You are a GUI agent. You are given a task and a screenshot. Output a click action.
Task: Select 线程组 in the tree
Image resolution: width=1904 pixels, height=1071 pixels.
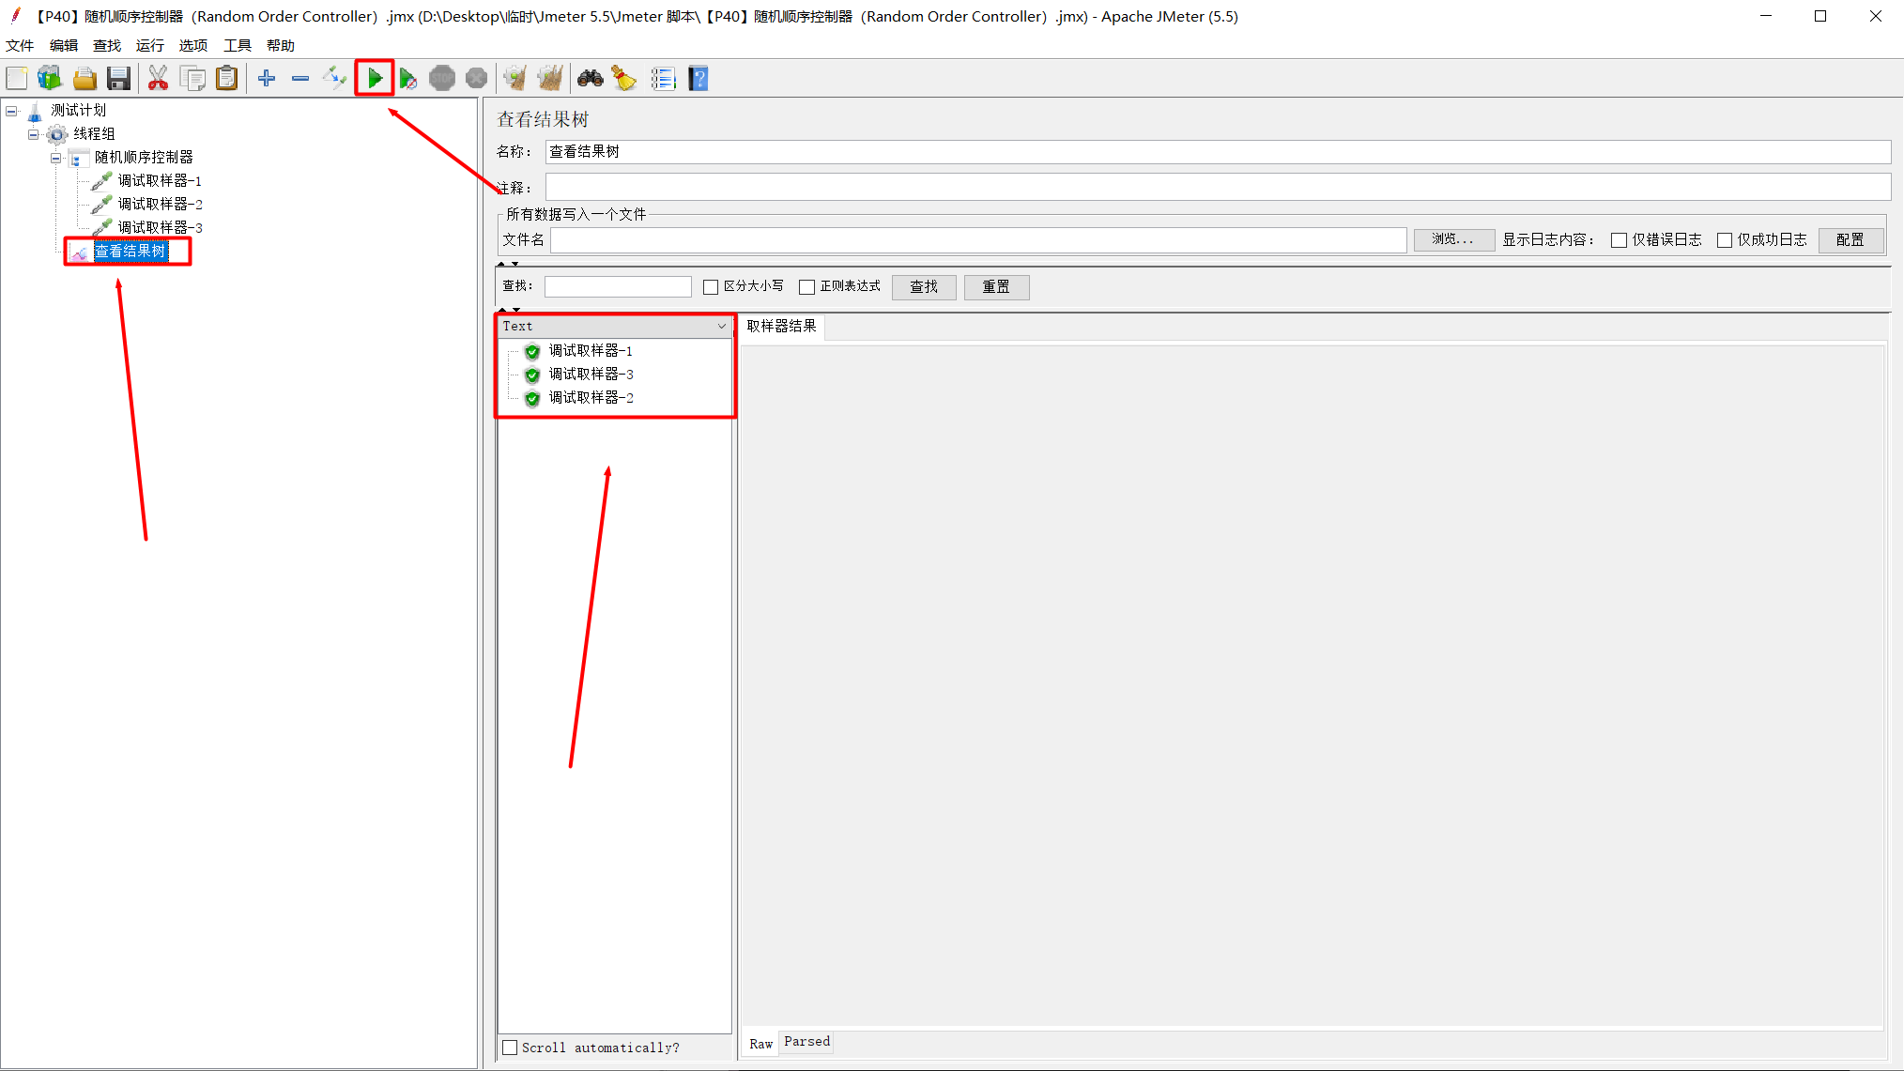[x=95, y=133]
